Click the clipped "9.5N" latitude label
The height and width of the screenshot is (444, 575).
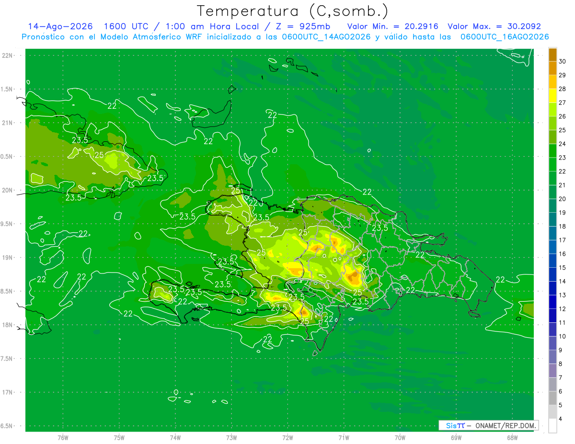pyautogui.click(x=7, y=224)
